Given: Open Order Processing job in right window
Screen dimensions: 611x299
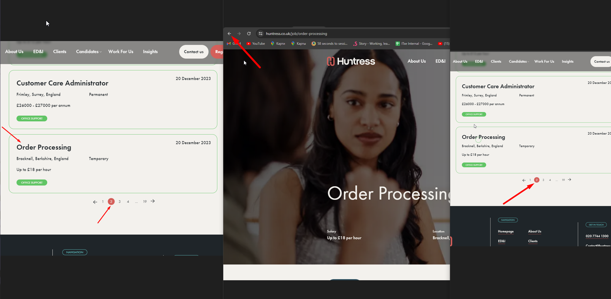Looking at the screenshot, I should 483,137.
